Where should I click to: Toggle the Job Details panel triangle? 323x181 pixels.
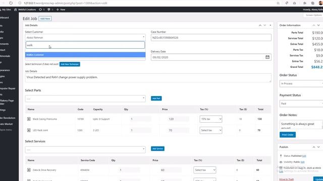pyautogui.click(x=271, y=25)
